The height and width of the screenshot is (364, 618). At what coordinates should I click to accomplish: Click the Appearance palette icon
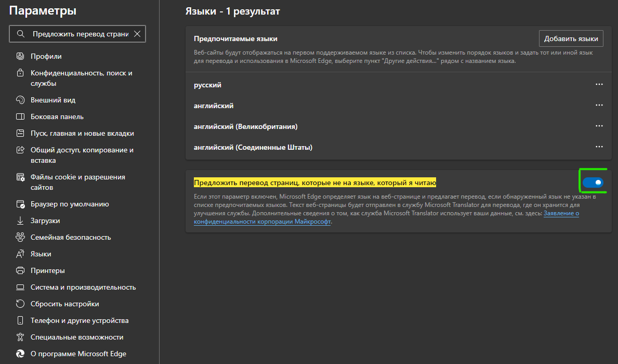tap(20, 100)
